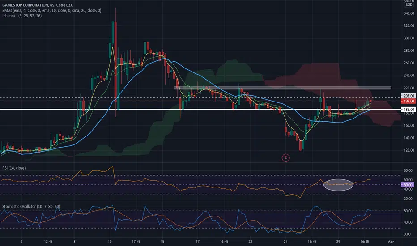Click the earnings E marker icon

pyautogui.click(x=285, y=158)
